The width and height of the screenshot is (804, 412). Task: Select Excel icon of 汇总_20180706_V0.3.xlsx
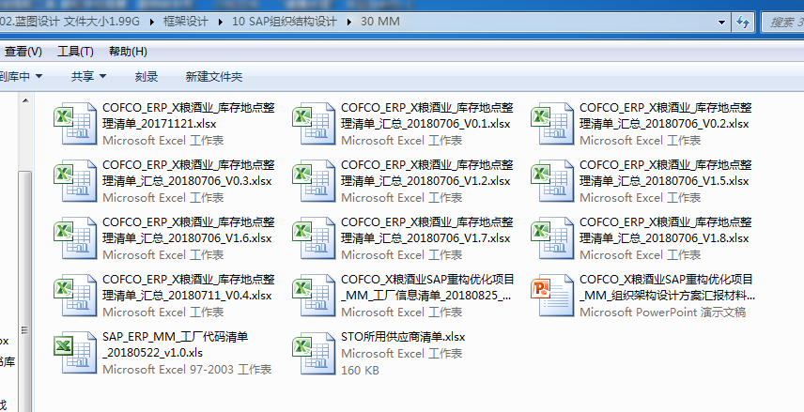[x=75, y=181]
